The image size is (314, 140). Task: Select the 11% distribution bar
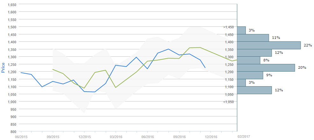[x=253, y=38]
